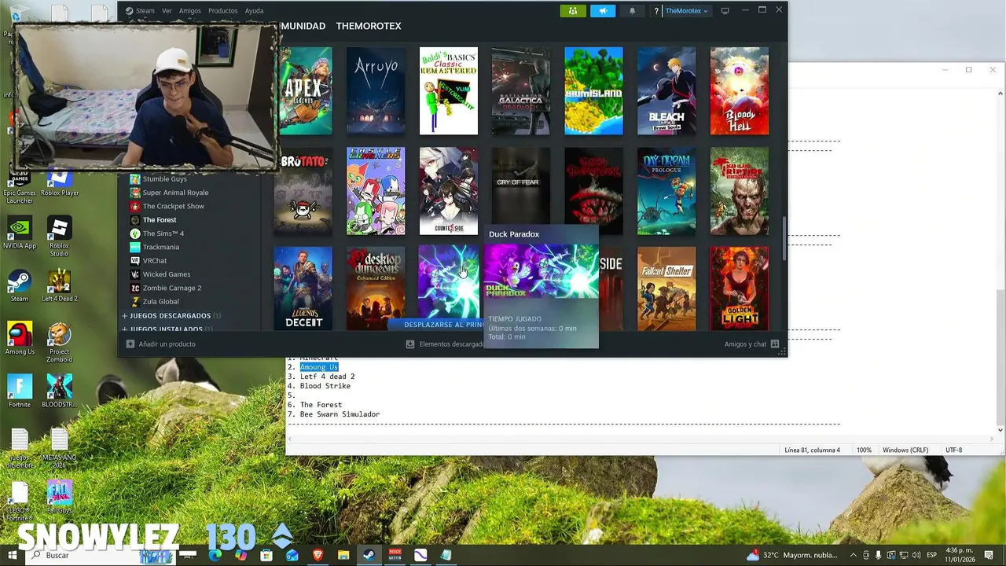Select Zombie Carnage 2 in the list
This screenshot has height=566, width=1006.
171,288
